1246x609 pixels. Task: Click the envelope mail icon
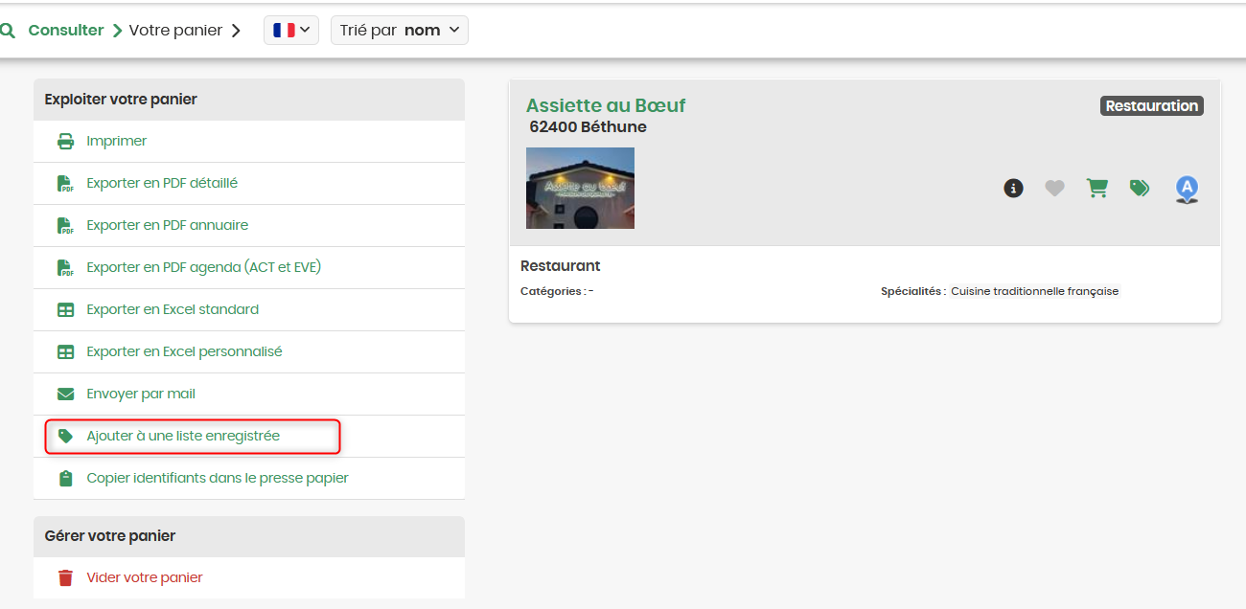[65, 394]
